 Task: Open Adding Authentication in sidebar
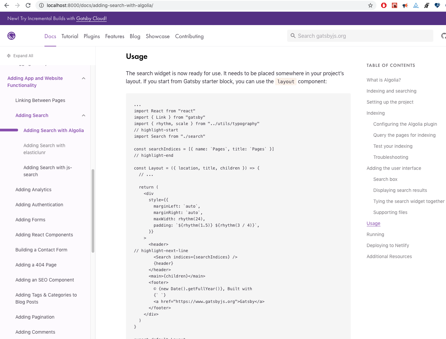39,205
